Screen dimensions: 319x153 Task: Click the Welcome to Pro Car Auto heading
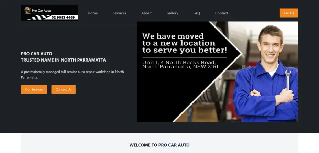coord(159,145)
